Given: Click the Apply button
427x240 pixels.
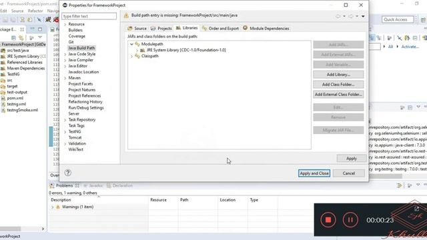Looking at the screenshot, I should click(x=352, y=159).
